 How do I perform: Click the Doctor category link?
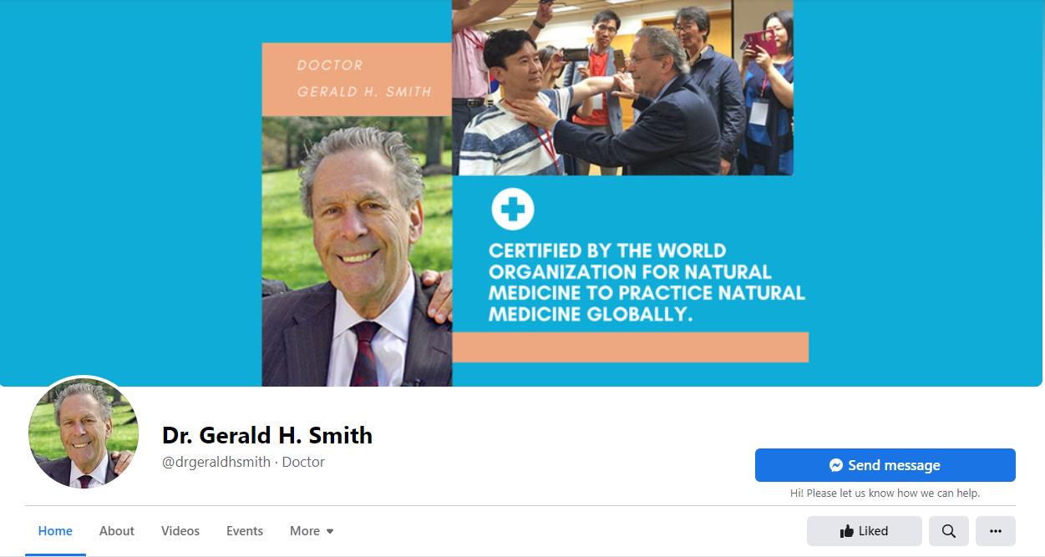click(x=303, y=462)
